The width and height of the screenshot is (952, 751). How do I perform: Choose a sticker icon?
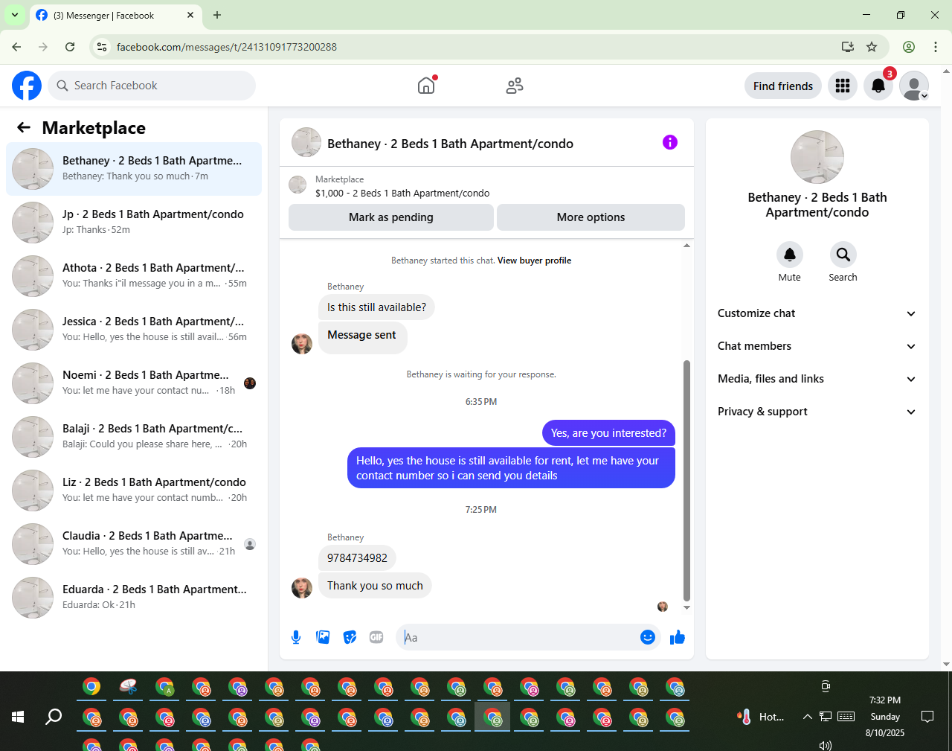click(x=350, y=637)
